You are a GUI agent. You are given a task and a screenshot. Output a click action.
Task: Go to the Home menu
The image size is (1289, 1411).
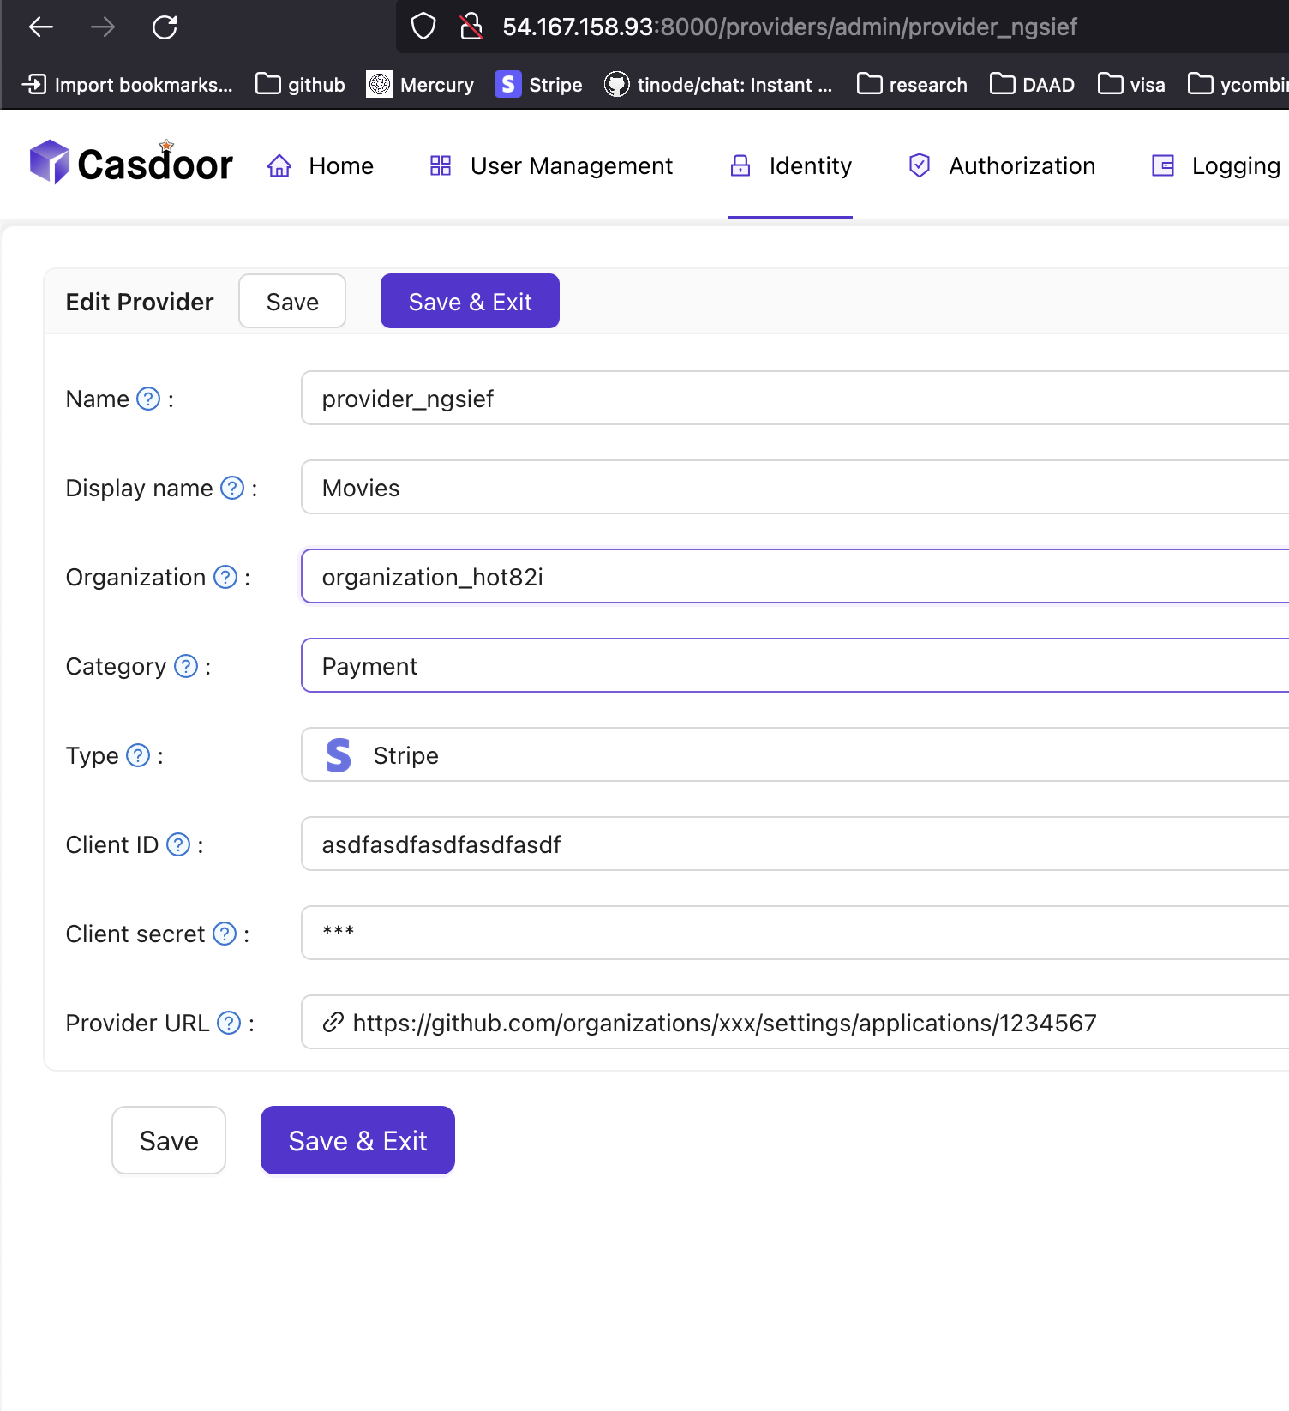tap(321, 165)
